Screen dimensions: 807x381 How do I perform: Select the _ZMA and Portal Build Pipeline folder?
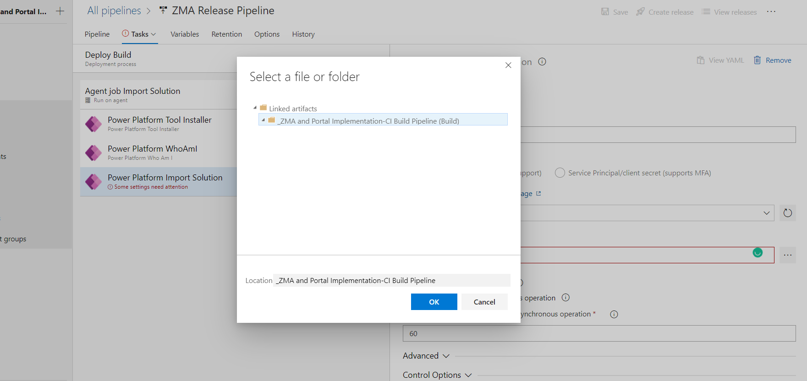pos(369,121)
